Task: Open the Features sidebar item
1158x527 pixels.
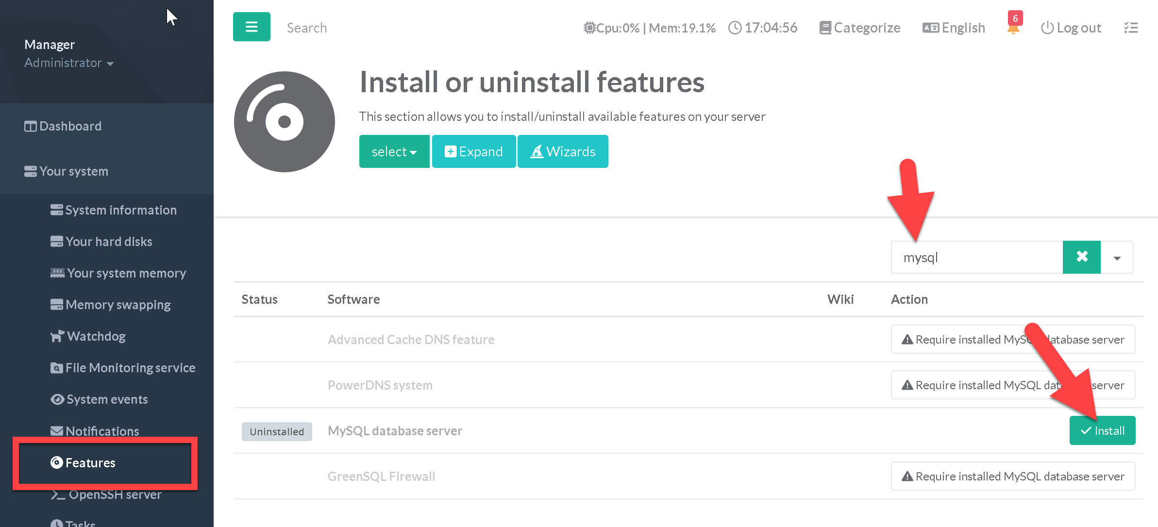Action: point(90,463)
